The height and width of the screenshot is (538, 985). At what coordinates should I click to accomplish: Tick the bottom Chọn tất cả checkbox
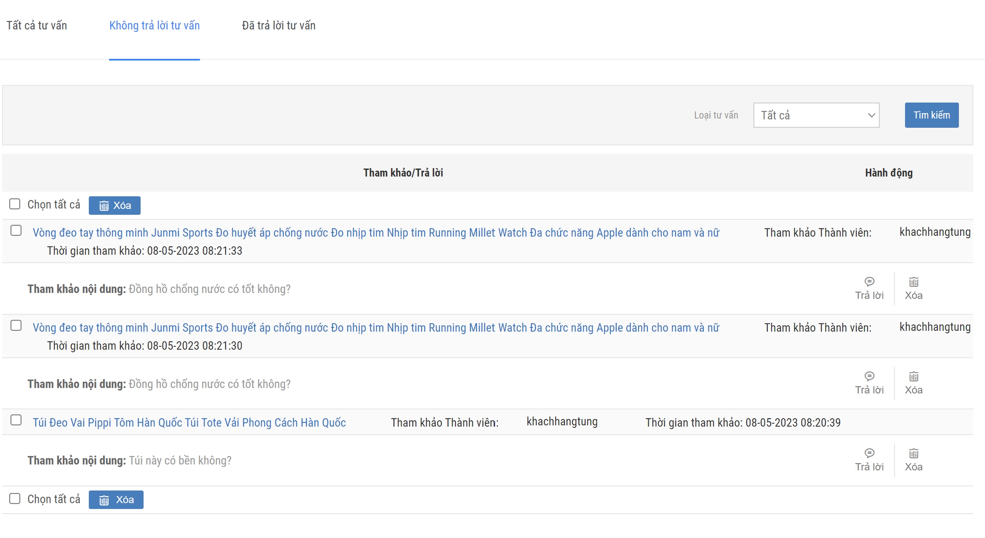(x=15, y=498)
